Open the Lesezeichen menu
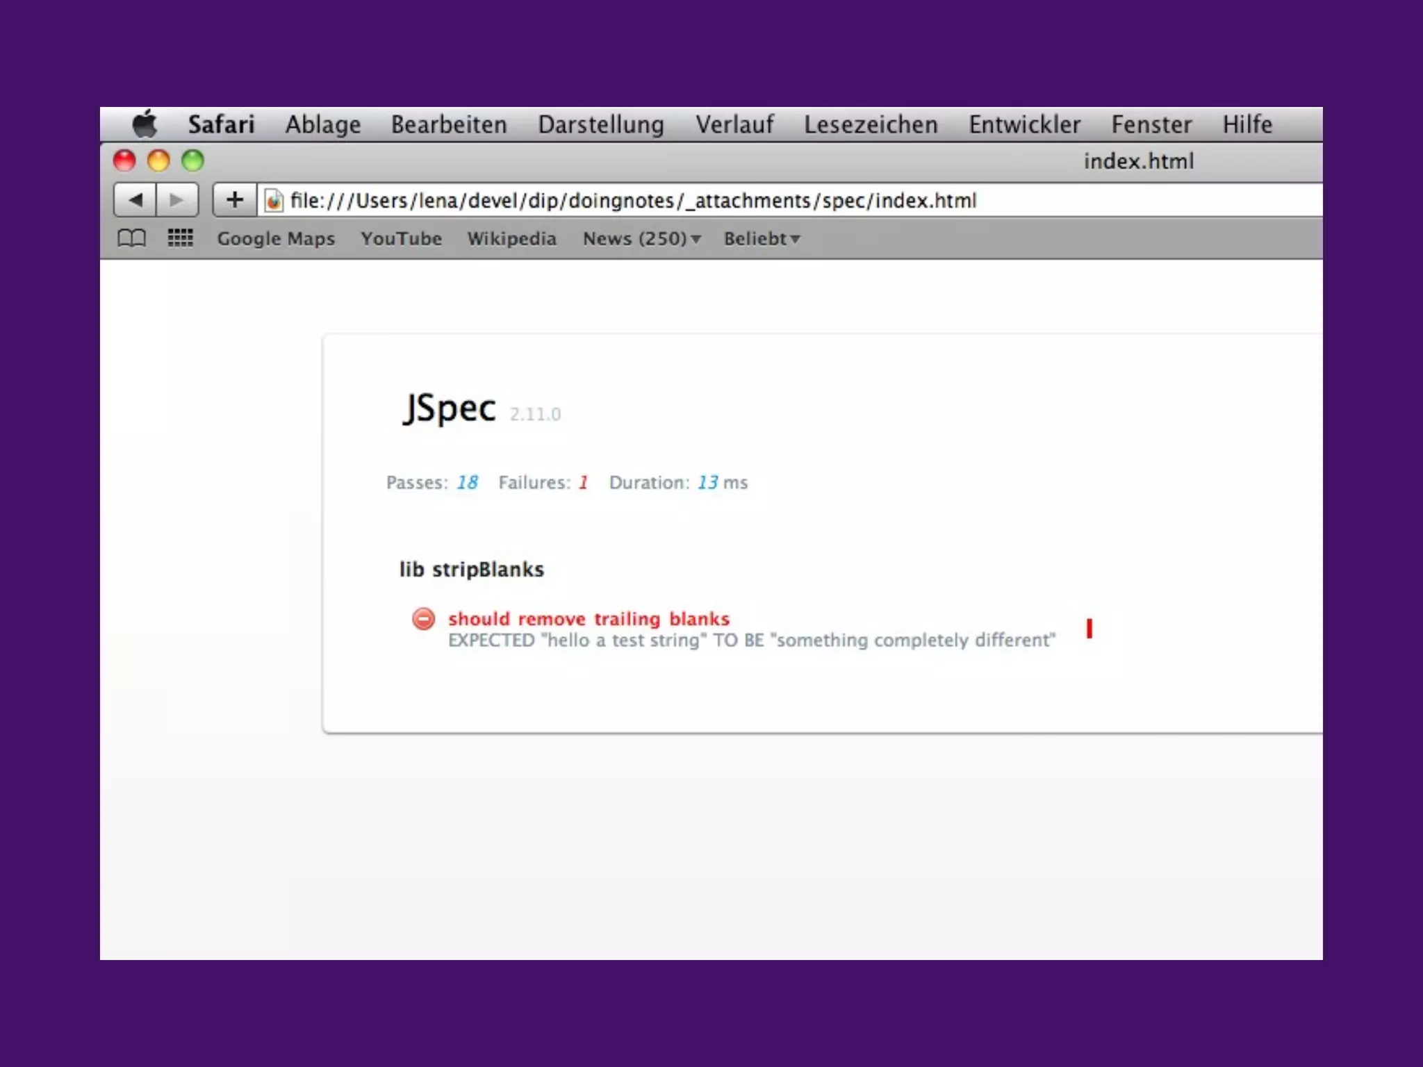 coord(871,124)
